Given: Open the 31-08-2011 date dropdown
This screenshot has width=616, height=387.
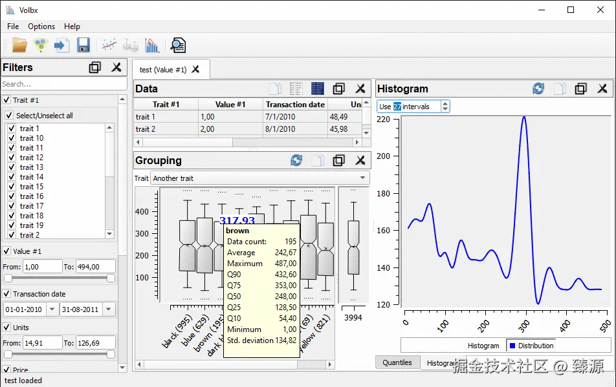Looking at the screenshot, I should [x=109, y=309].
